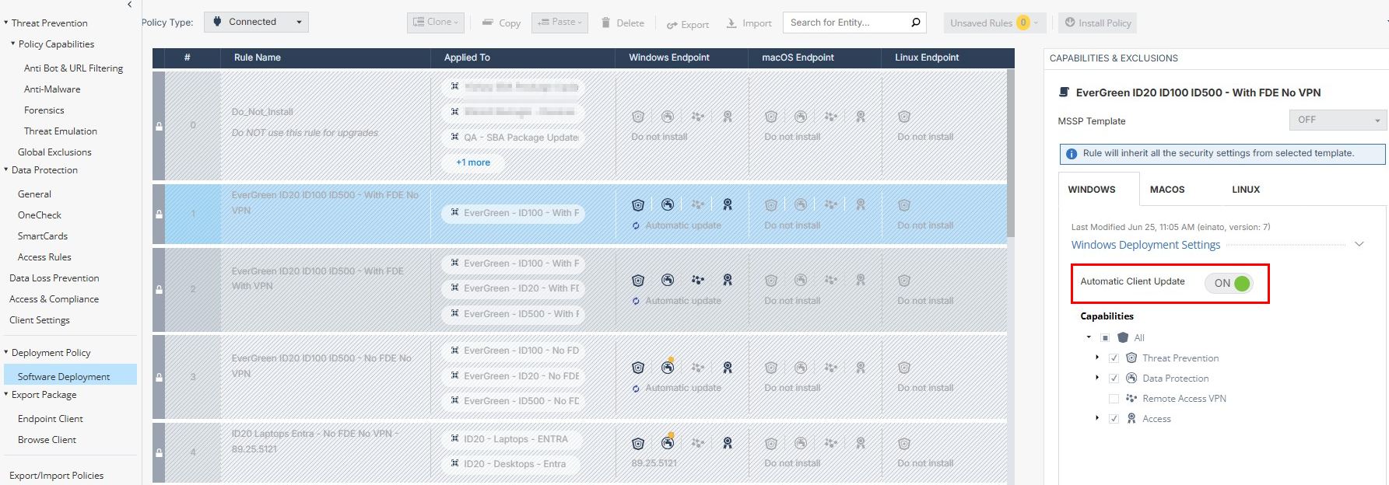Viewport: 1389px width, 485px height.
Task: Uncheck the Access capability checkbox
Action: tap(1114, 419)
